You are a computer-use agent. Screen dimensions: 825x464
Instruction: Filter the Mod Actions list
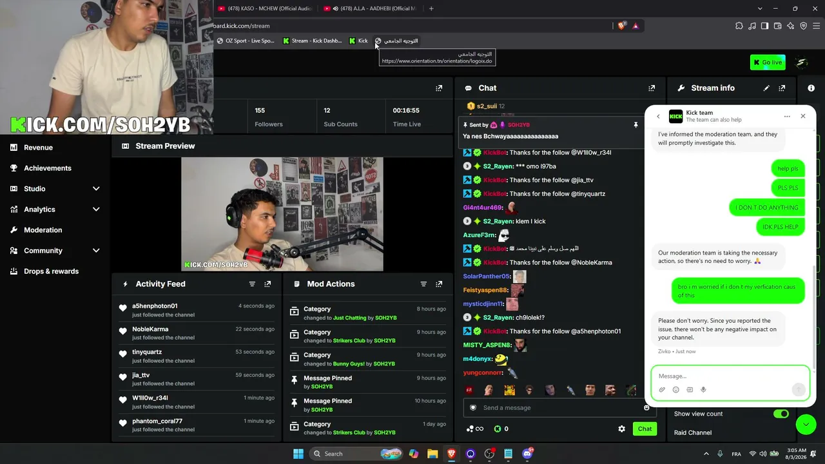point(423,284)
